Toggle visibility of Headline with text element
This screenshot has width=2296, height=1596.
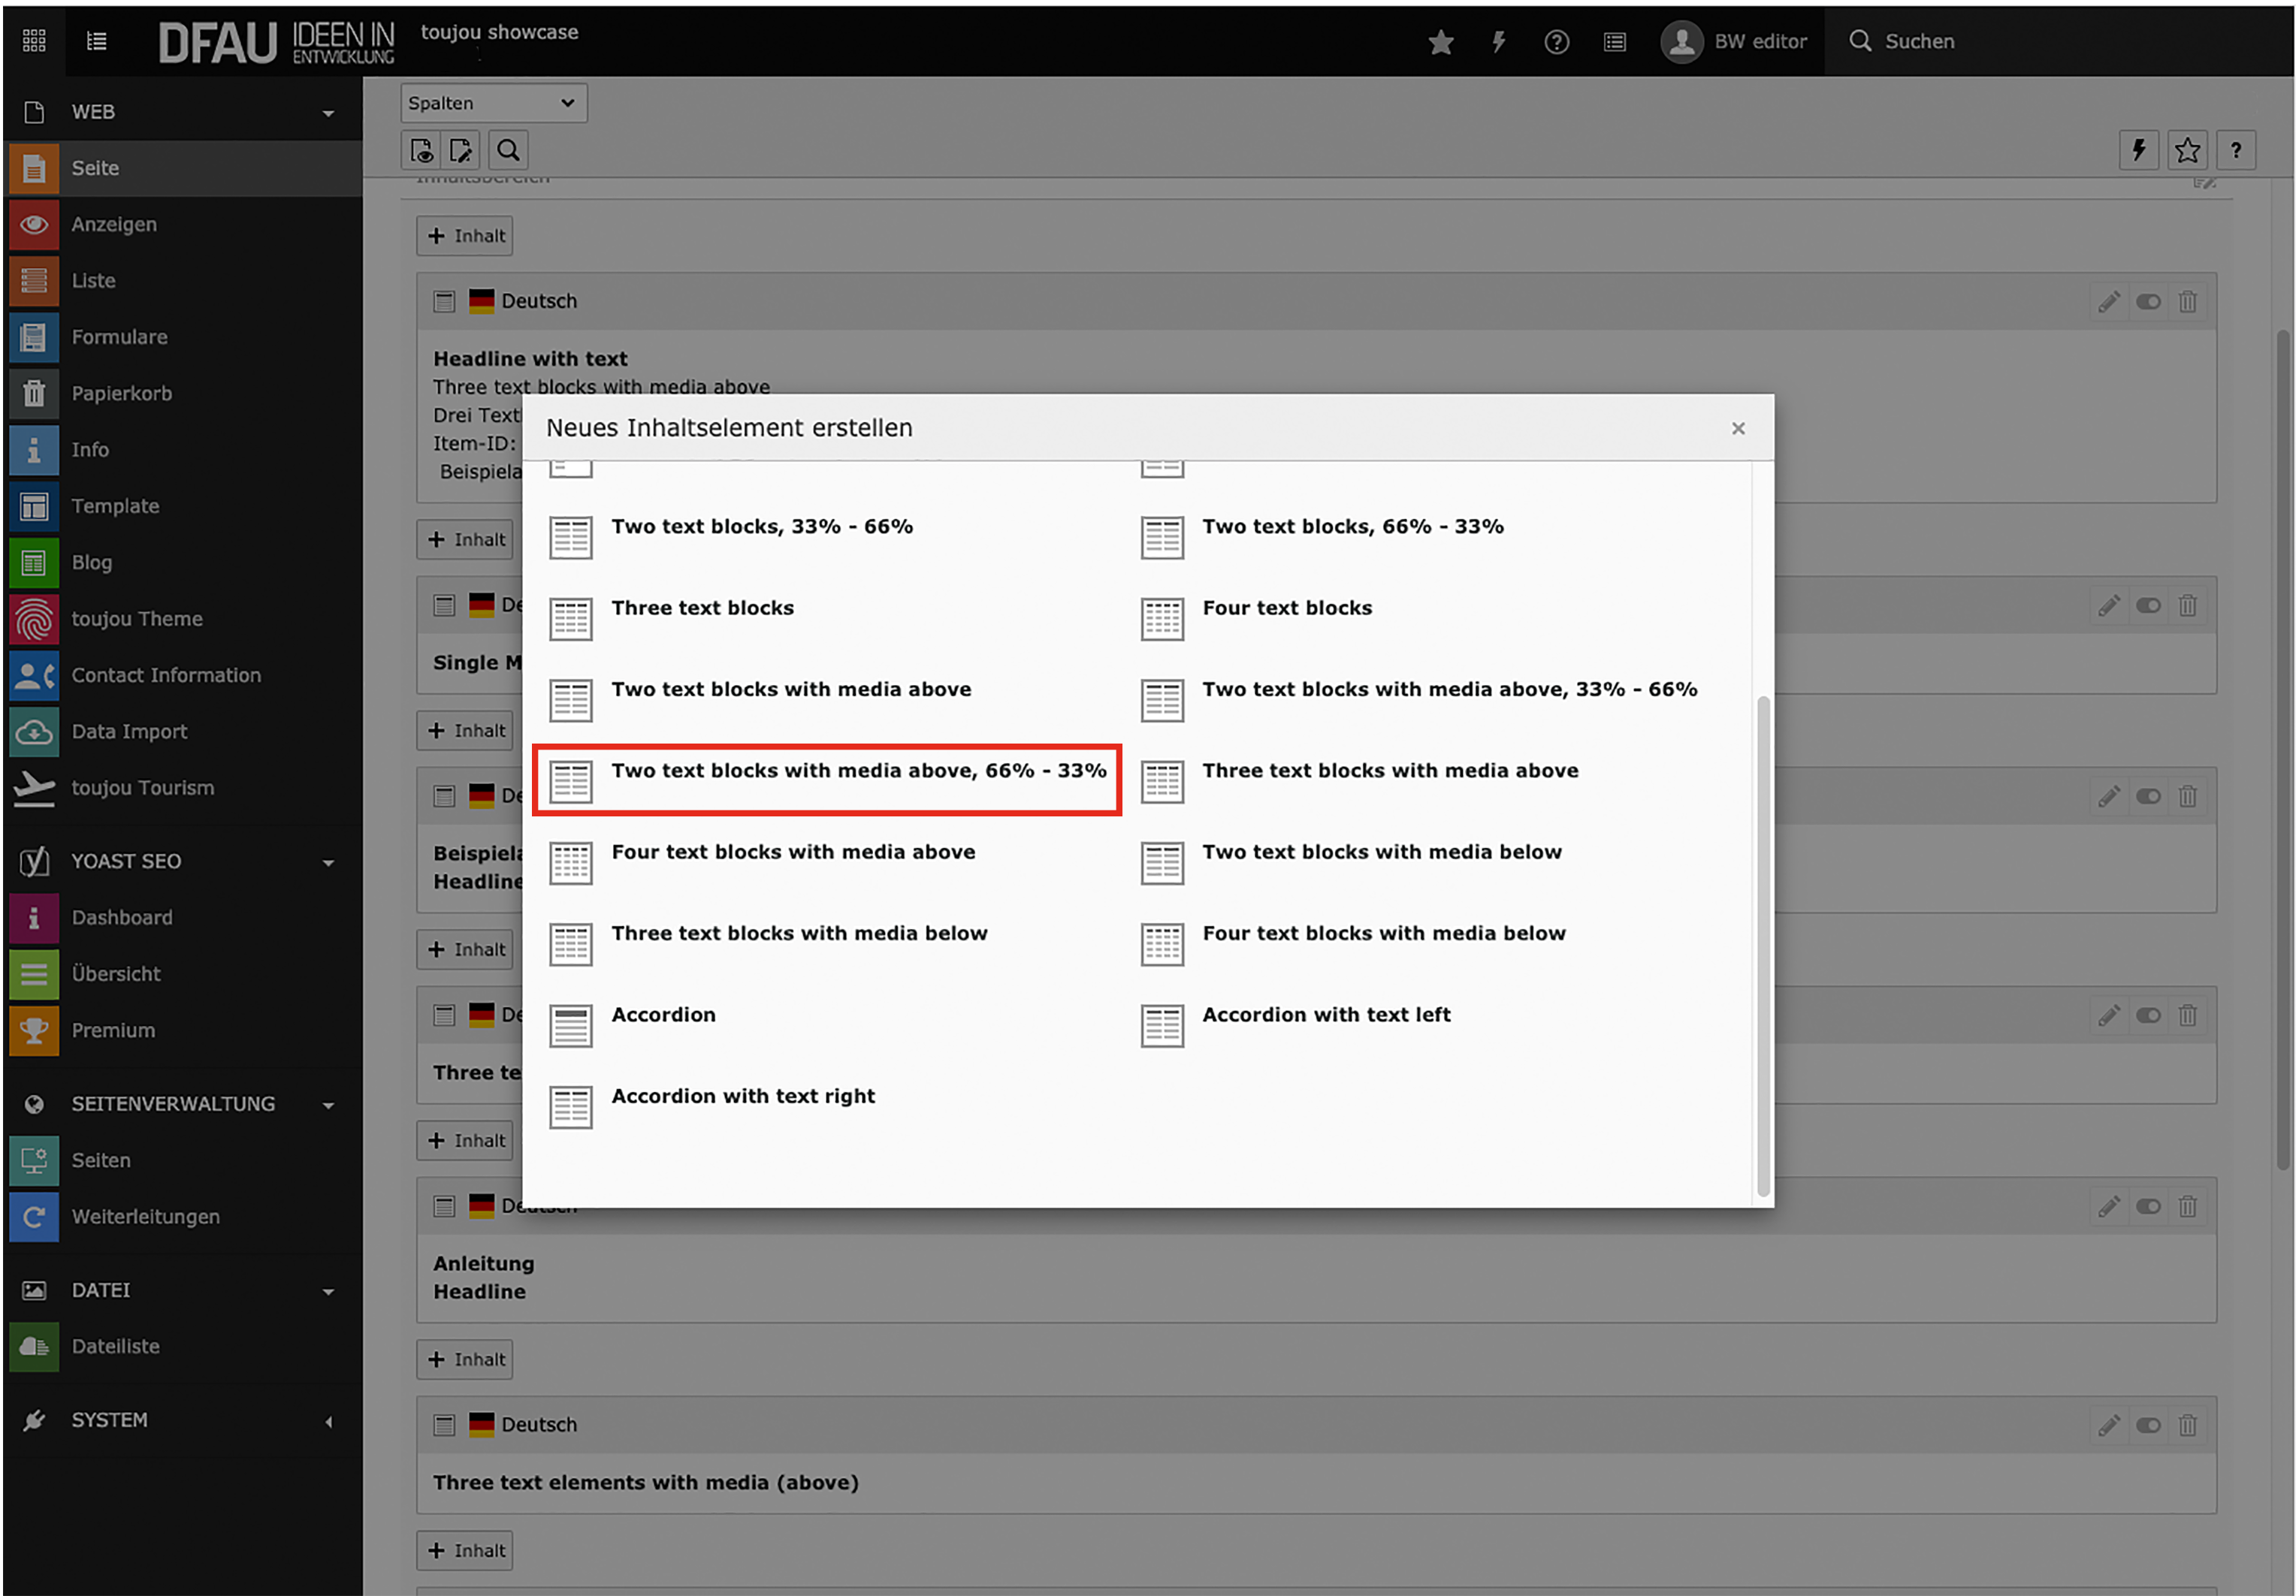[2148, 302]
